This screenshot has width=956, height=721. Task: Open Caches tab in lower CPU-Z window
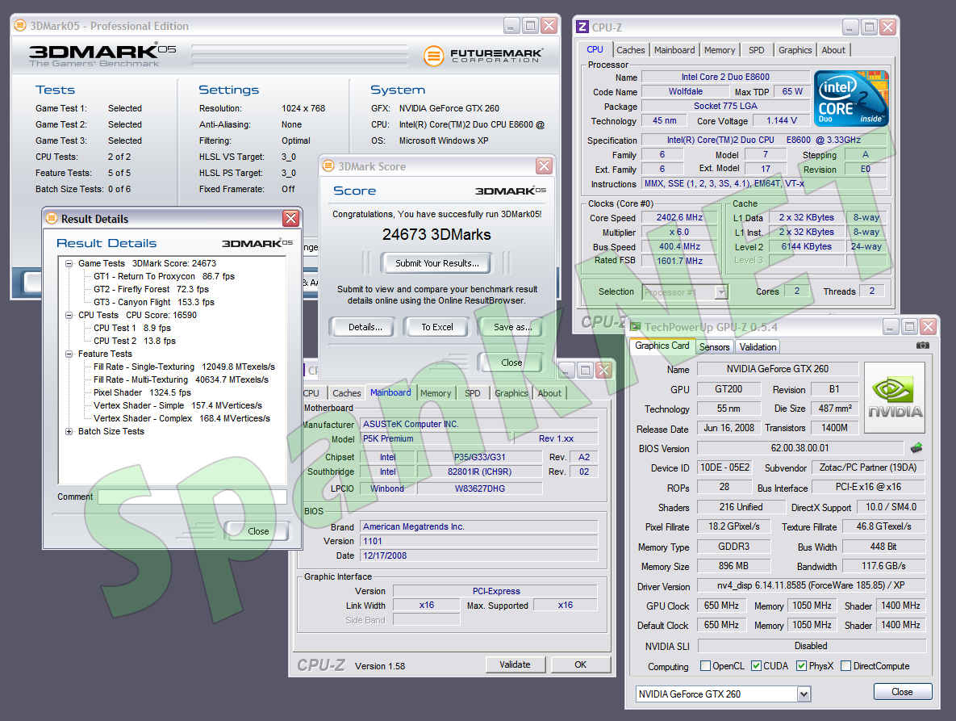click(346, 393)
